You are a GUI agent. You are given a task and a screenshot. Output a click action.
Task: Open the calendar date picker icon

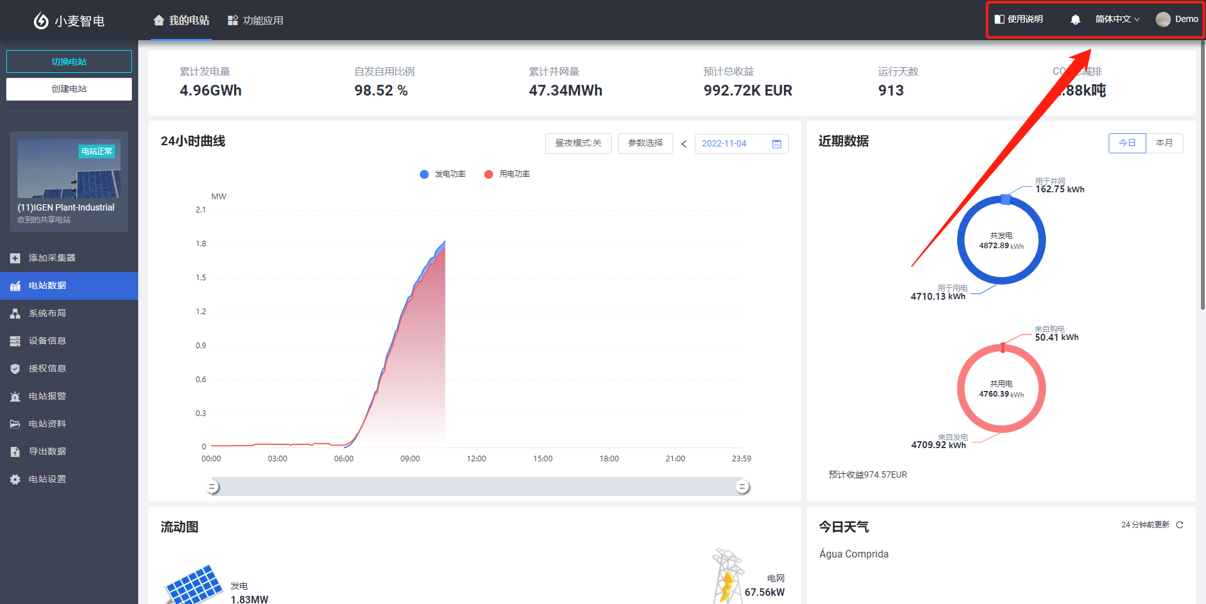pos(776,144)
